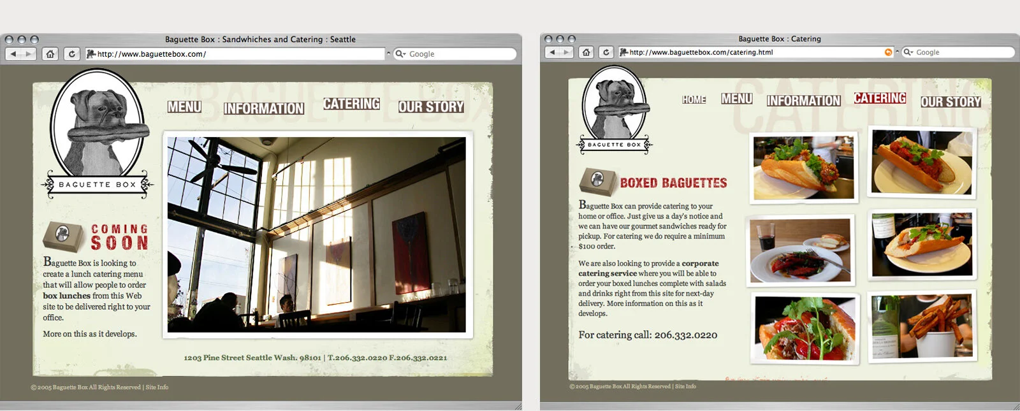Click the bold "box lunches" text on home page
Viewport: 1020px width, 411px height.
tap(66, 296)
